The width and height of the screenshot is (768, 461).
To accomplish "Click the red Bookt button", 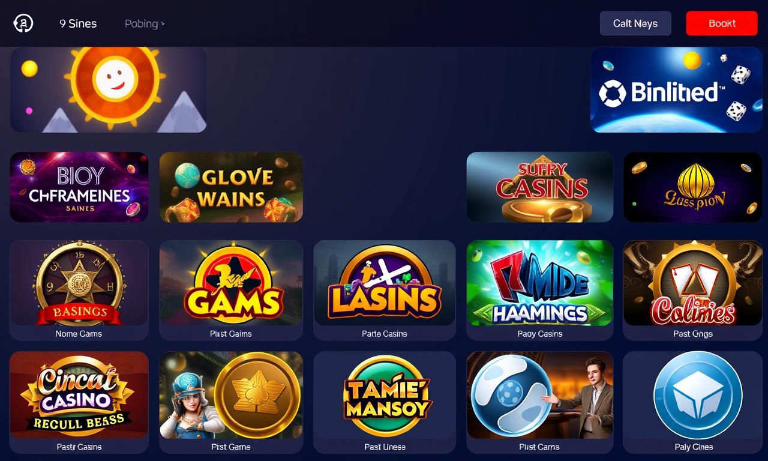I will tap(722, 23).
